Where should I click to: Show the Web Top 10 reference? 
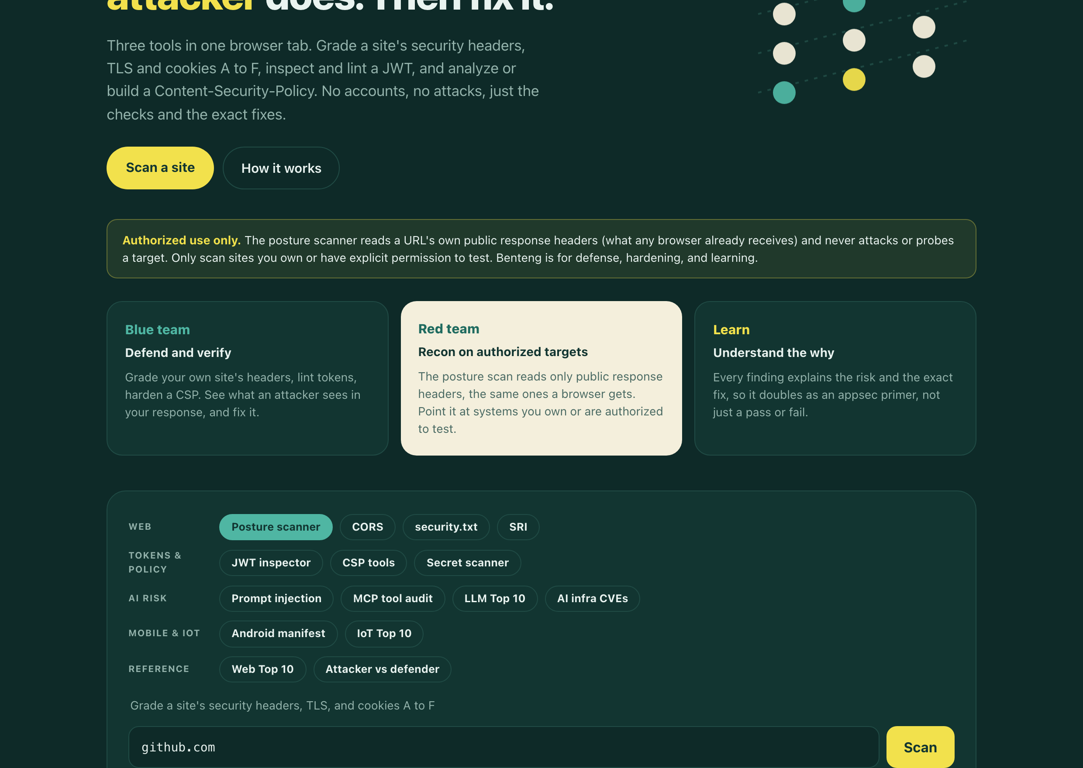[x=262, y=669]
